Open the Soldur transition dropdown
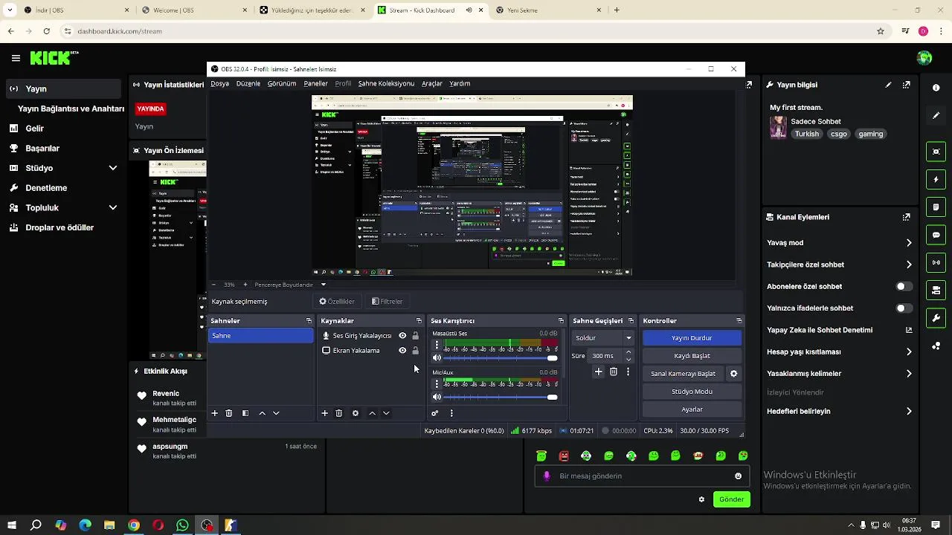952x535 pixels. 603,338
